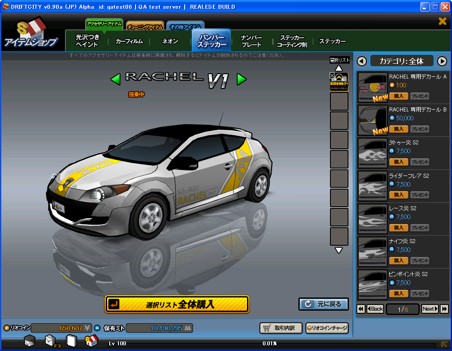452x351 pixels.
Task: Open the カテゴリ:全体 category selector
Action: [x=402, y=61]
